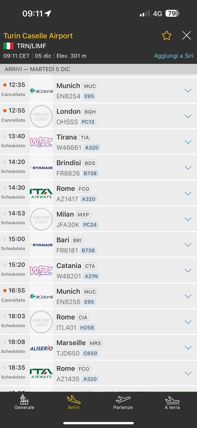Open the A terra grounded planes tab

[172, 402]
